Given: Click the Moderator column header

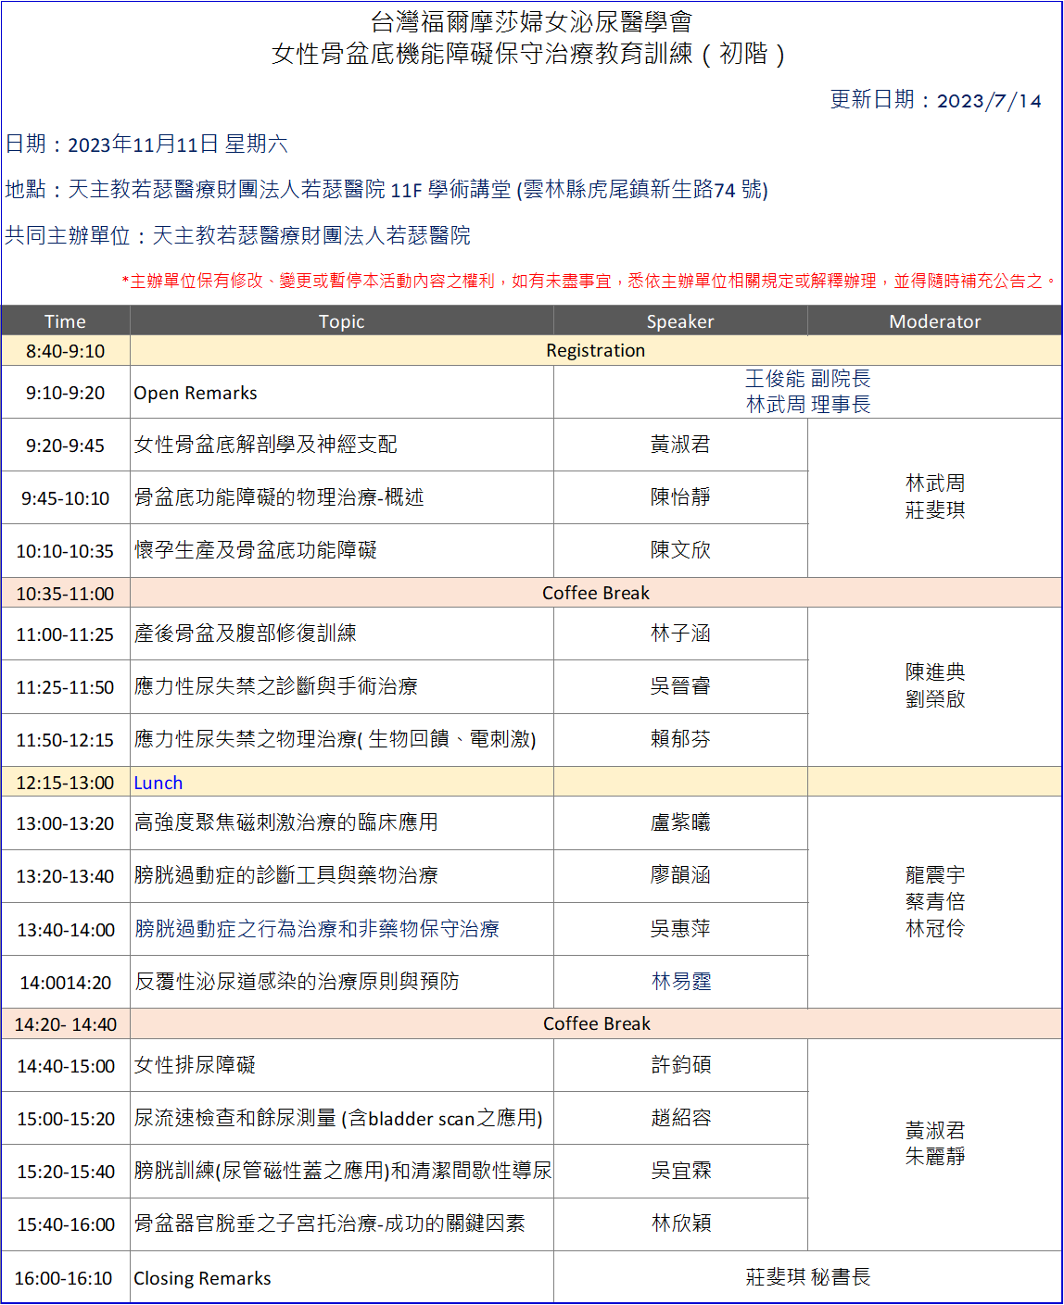Looking at the screenshot, I should tap(934, 321).
